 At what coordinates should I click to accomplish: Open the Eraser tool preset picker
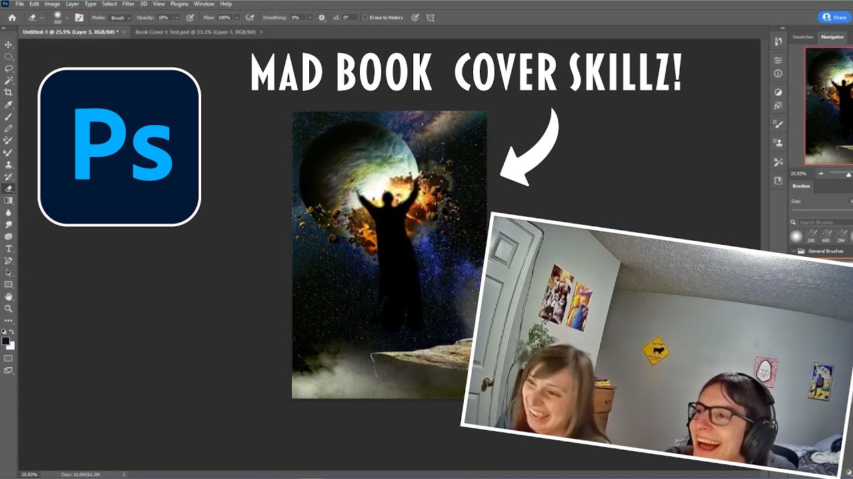point(35,17)
